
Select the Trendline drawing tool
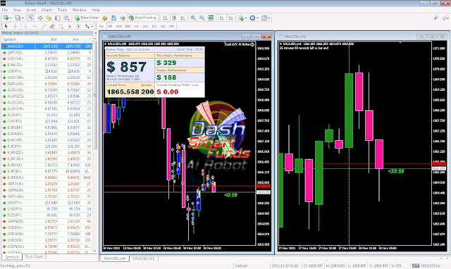point(44,27)
